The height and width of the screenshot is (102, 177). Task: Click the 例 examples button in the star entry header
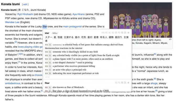tap(116, 33)
